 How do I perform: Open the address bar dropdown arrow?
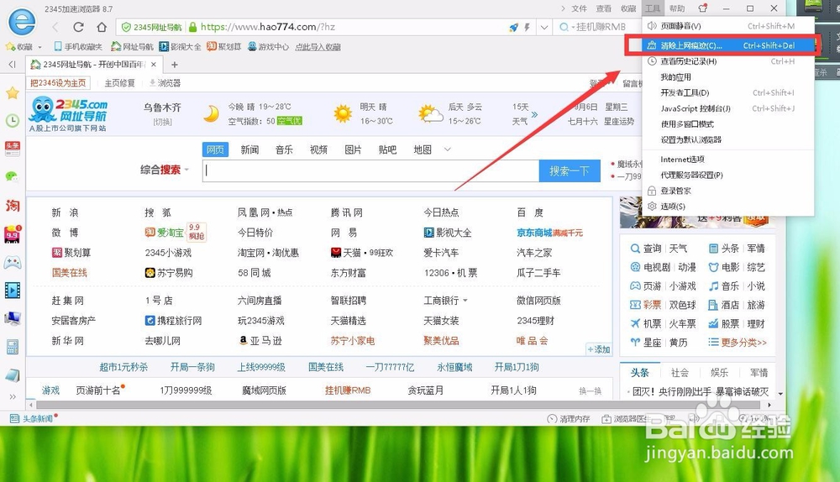(544, 27)
